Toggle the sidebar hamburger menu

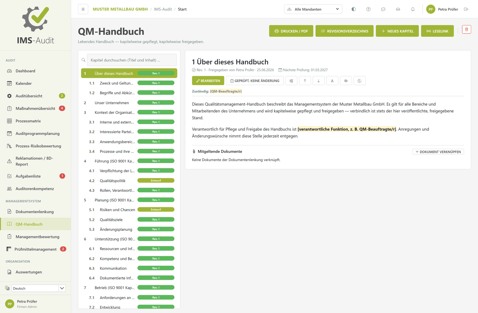pos(83,9)
